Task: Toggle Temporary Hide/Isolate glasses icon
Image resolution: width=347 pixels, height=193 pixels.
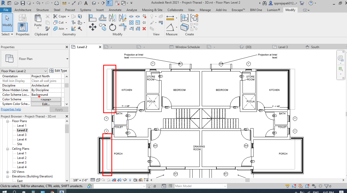Action: pos(125,180)
